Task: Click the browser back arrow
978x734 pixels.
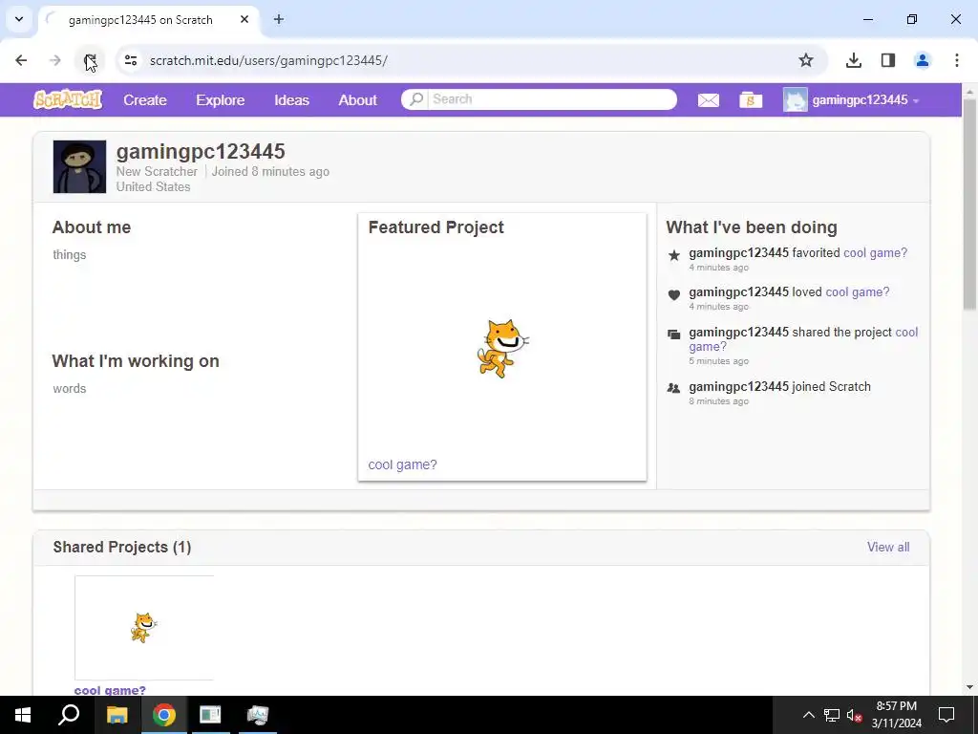Action: pyautogui.click(x=21, y=60)
